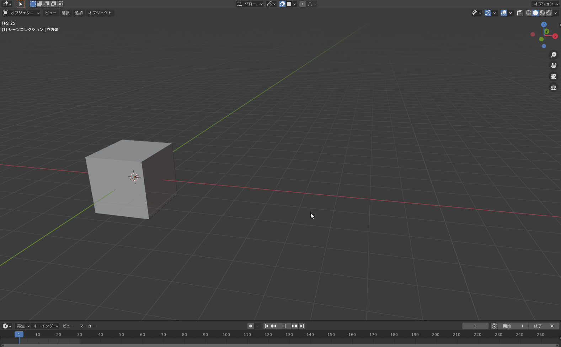Click the negative Z blue dot on gizmo

pos(544,46)
